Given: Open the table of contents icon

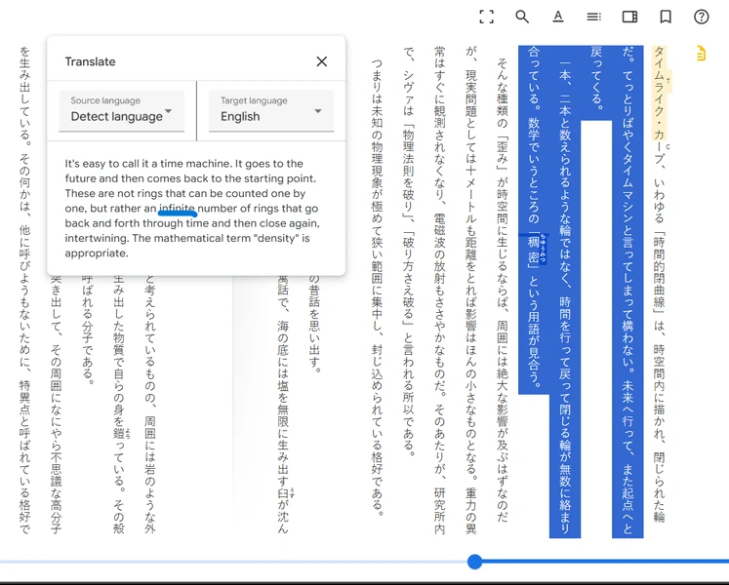Looking at the screenshot, I should pos(593,18).
